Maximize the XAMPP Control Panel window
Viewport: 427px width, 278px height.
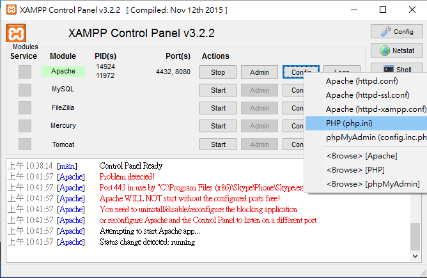[383, 10]
